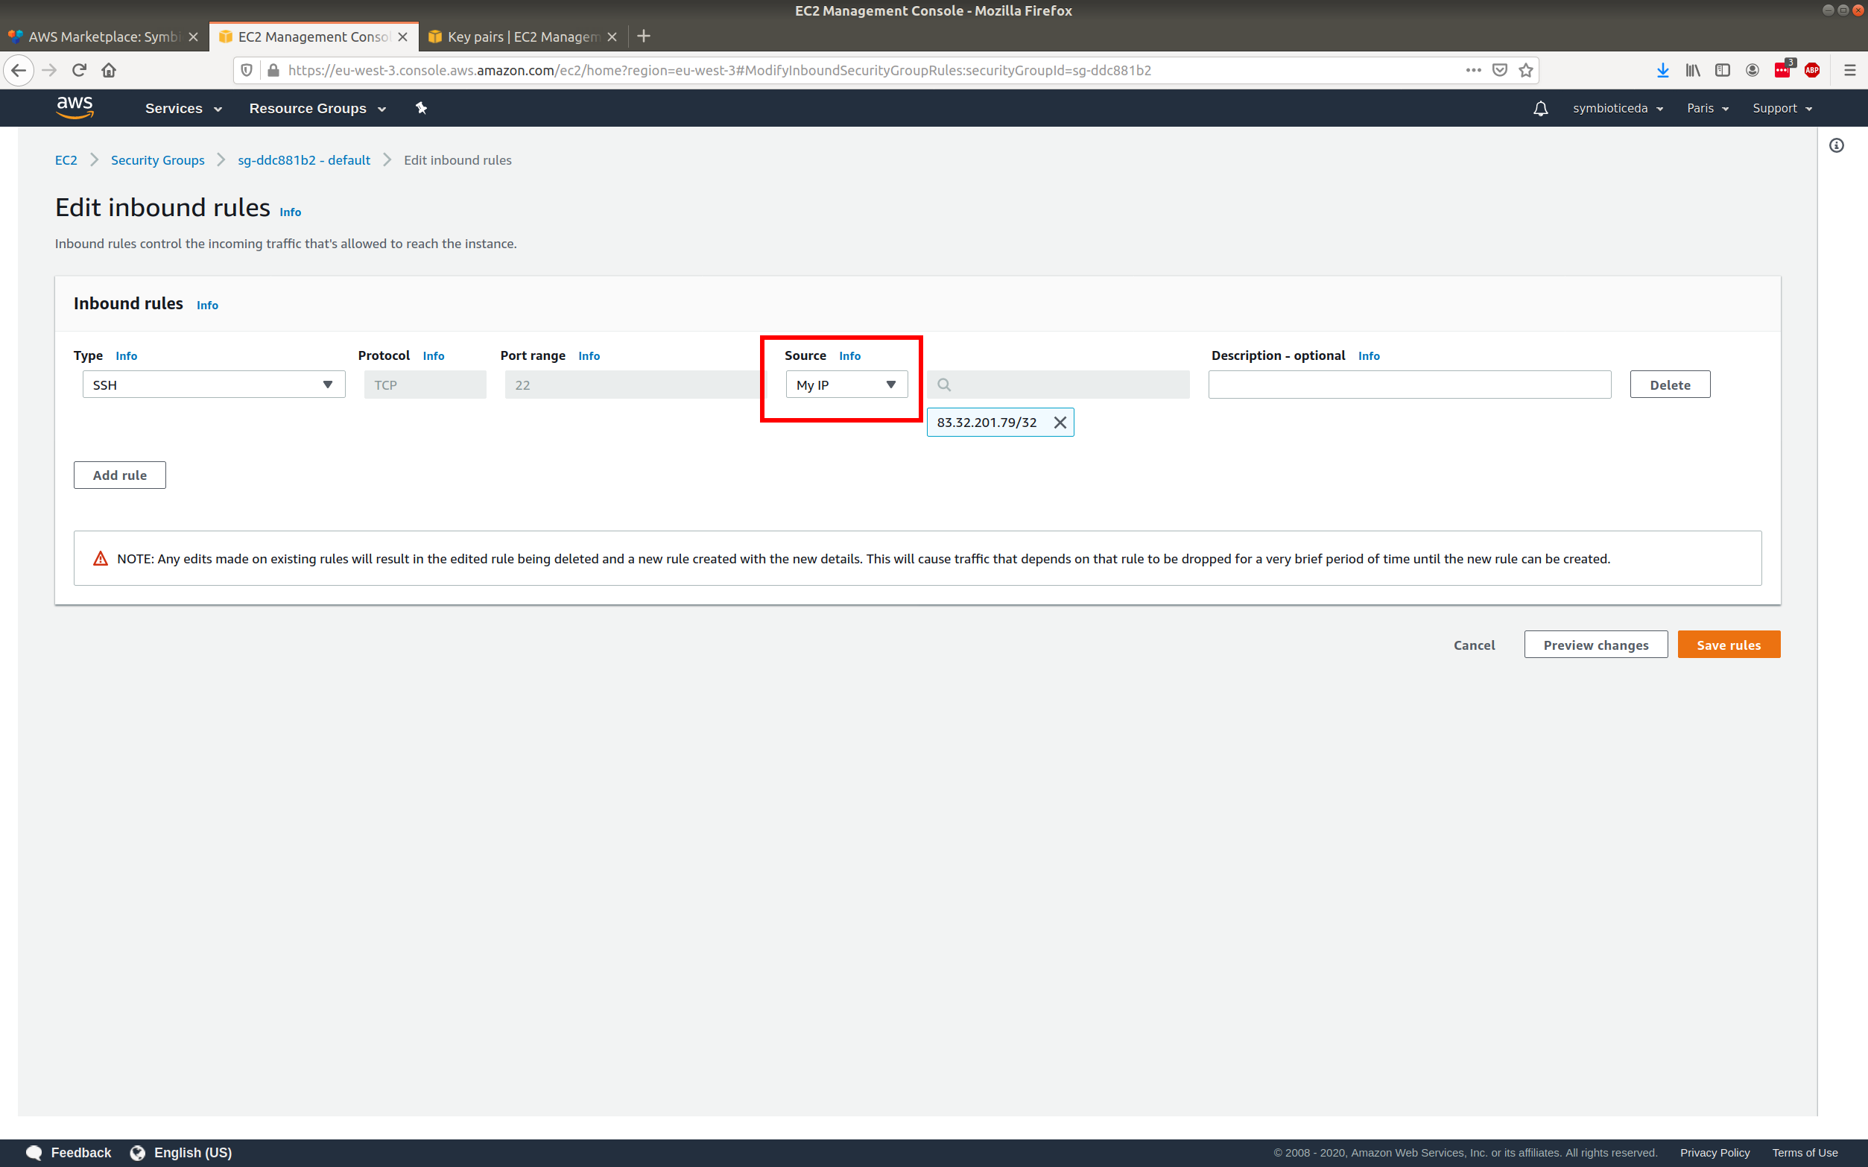The height and width of the screenshot is (1167, 1868).
Task: Open the Library icon in toolbar
Action: (1693, 70)
